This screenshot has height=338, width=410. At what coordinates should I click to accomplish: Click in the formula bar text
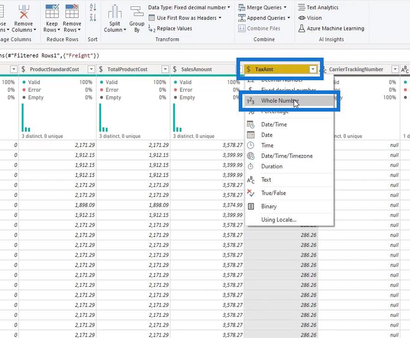[49, 55]
